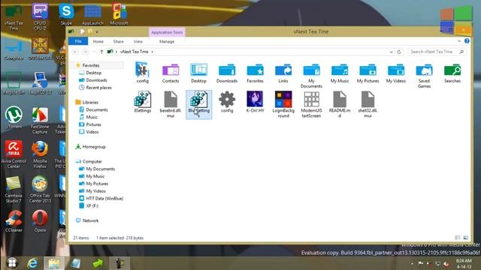Open the My Videos folder icon
This screenshot has width=481, height=270.
[396, 73]
